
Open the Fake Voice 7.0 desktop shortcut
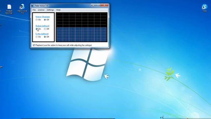coord(22,9)
